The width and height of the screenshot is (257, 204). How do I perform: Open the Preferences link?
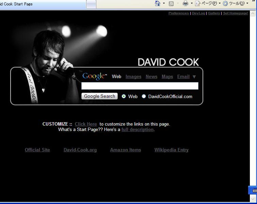[x=178, y=13]
